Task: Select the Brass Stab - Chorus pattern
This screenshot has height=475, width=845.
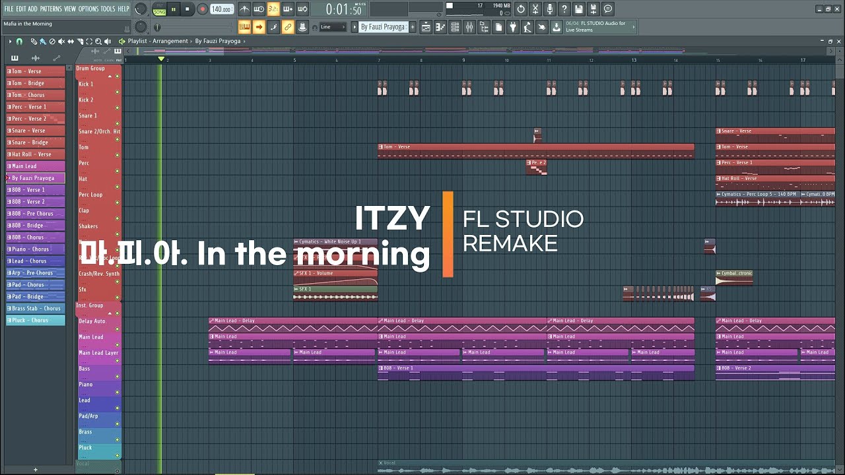Action: tap(36, 309)
